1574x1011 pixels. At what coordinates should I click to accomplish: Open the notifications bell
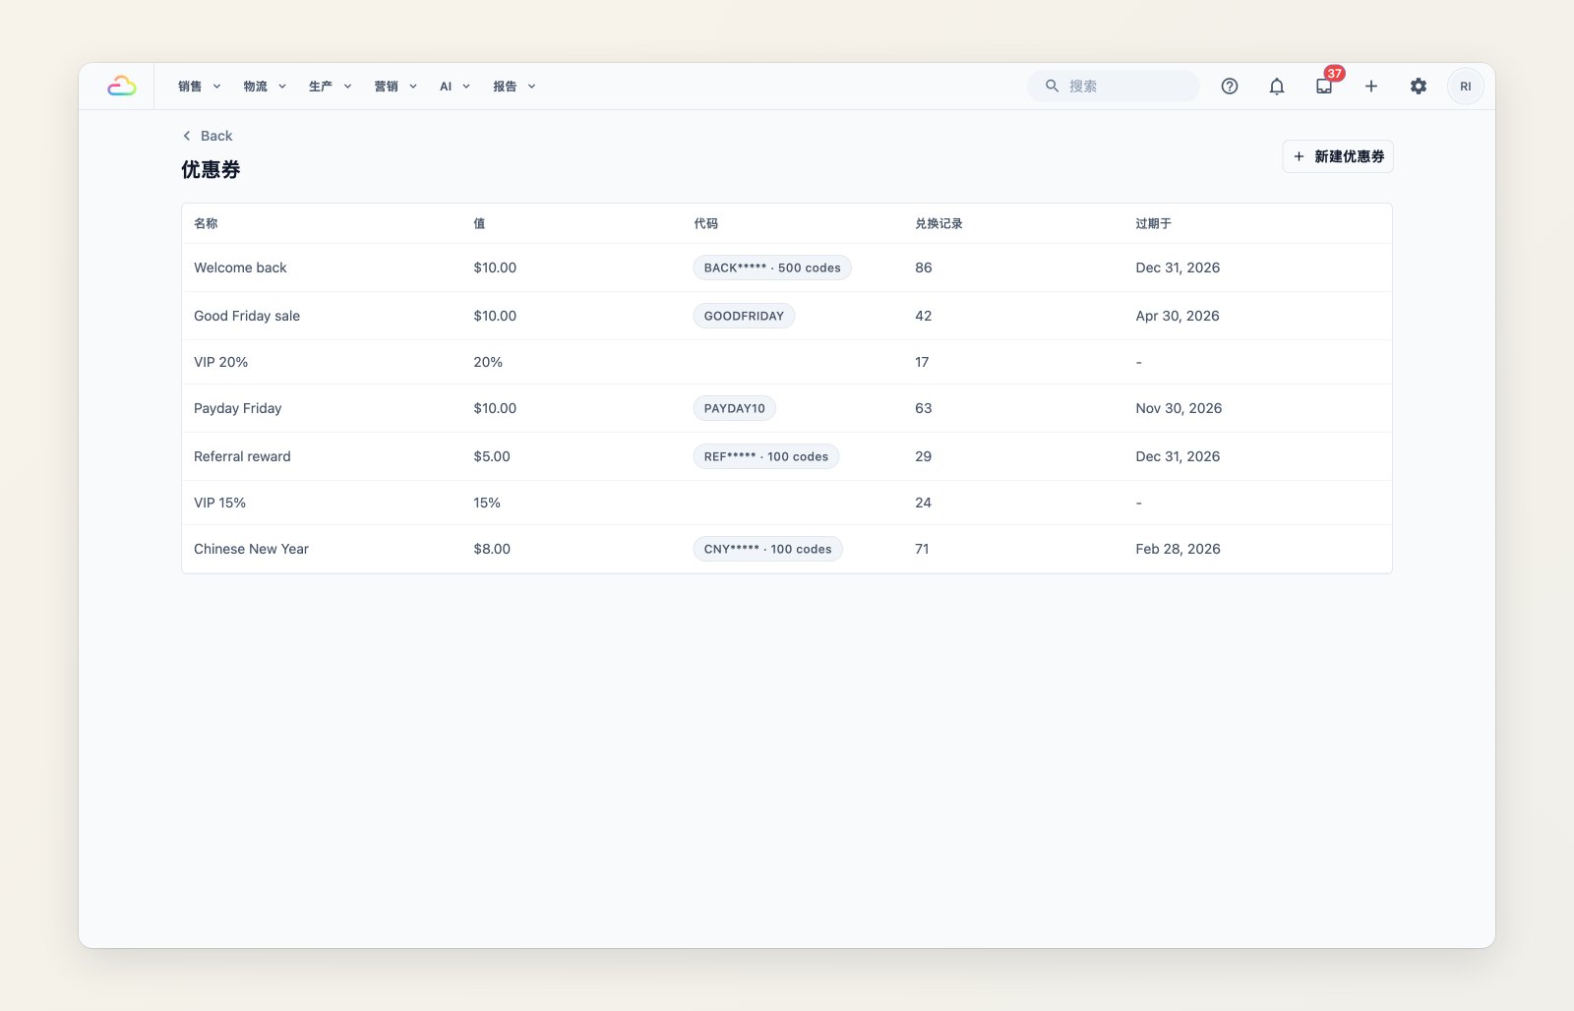point(1277,87)
